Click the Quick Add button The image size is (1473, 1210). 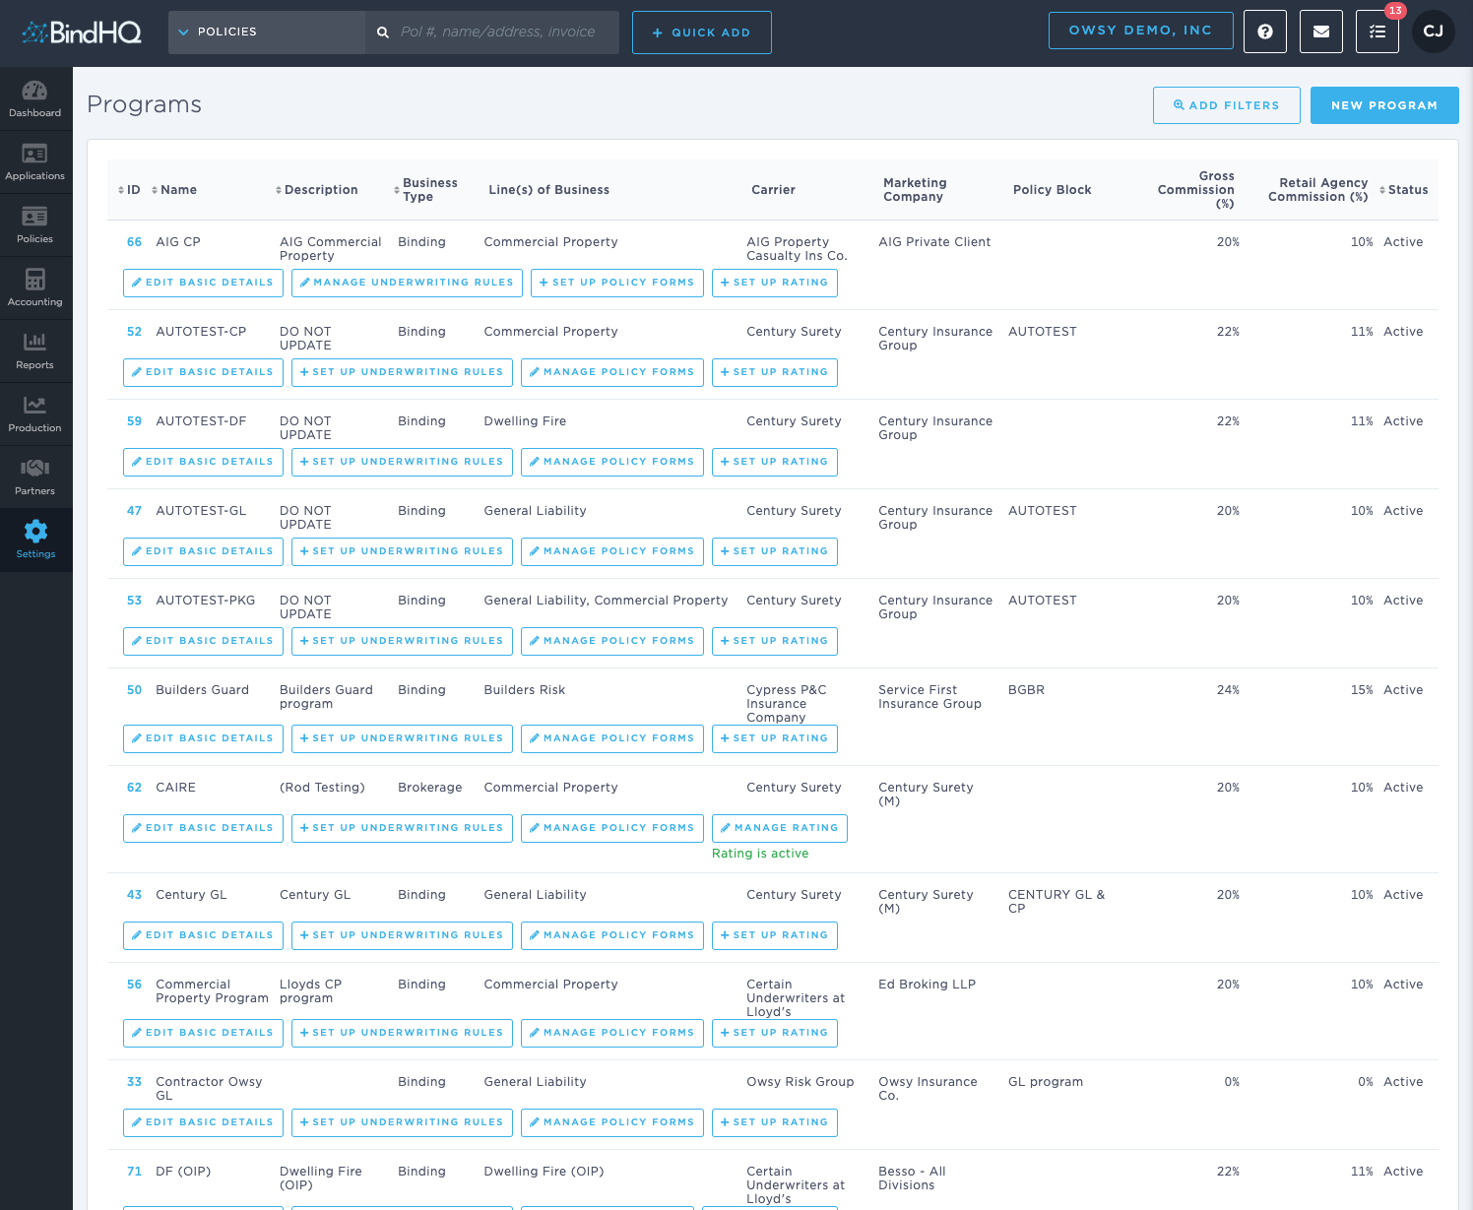coord(702,32)
